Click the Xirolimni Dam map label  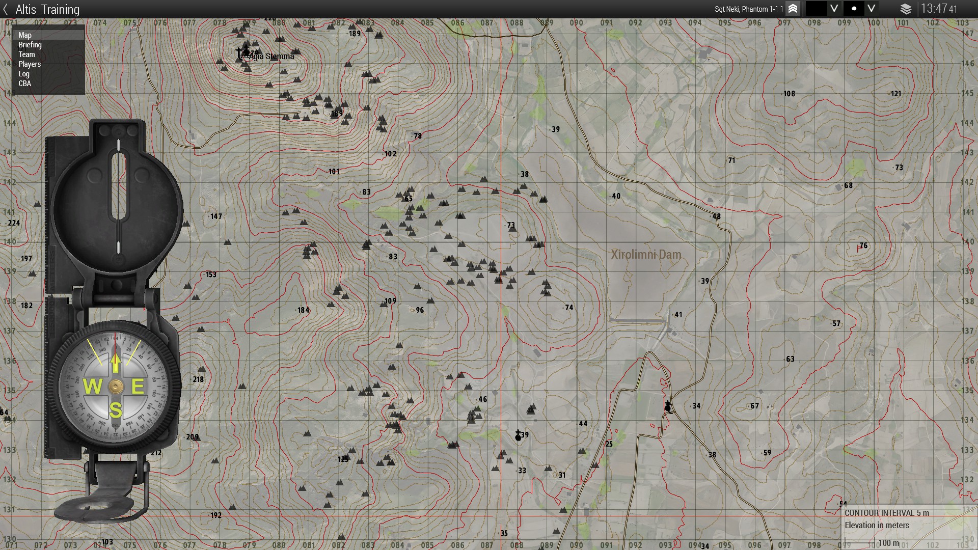click(646, 255)
